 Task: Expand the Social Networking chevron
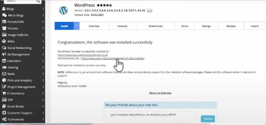[43, 48]
